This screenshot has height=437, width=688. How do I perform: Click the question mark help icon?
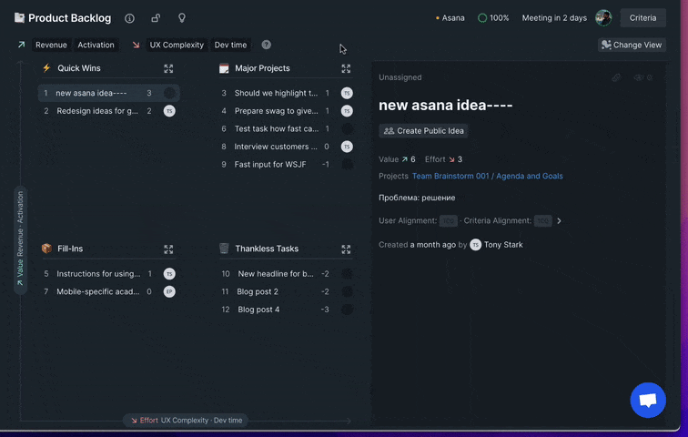266,45
